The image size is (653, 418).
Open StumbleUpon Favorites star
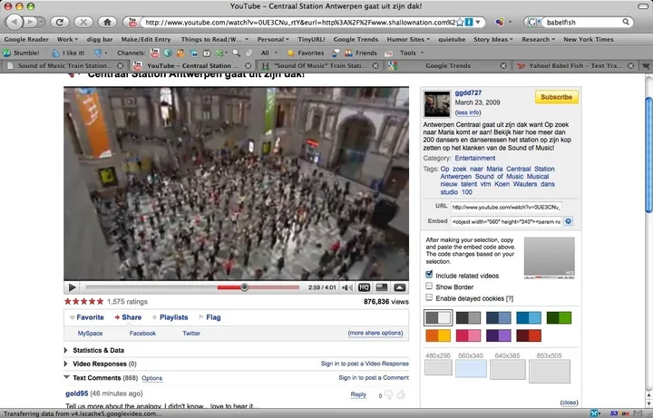[306, 53]
